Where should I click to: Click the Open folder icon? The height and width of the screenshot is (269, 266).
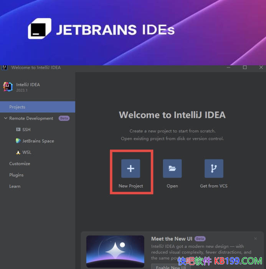(172, 168)
